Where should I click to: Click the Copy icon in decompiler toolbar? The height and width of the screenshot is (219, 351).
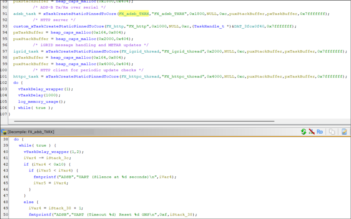[332, 132]
